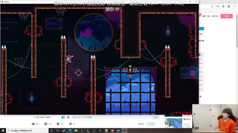Open the 历史 history menu item
The height and width of the screenshot is (133, 238).
(x=209, y=16)
